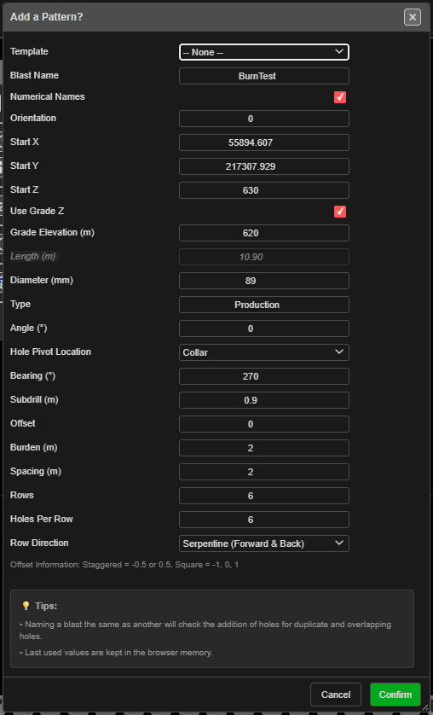Click the Numerical Names label
This screenshot has width=433, height=715.
click(x=48, y=96)
